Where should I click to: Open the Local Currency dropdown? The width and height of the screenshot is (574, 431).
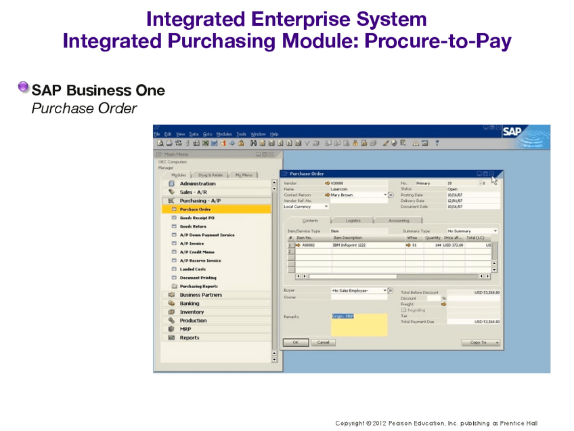pos(326,207)
